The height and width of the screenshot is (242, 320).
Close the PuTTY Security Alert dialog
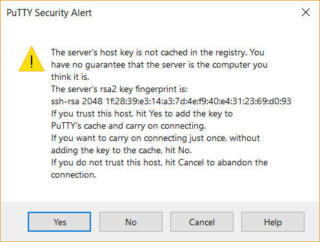tap(306, 12)
